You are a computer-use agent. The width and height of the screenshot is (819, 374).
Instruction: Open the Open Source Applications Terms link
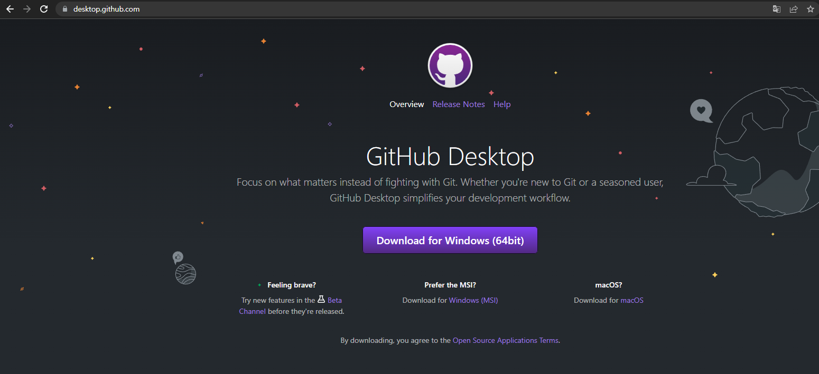point(506,340)
